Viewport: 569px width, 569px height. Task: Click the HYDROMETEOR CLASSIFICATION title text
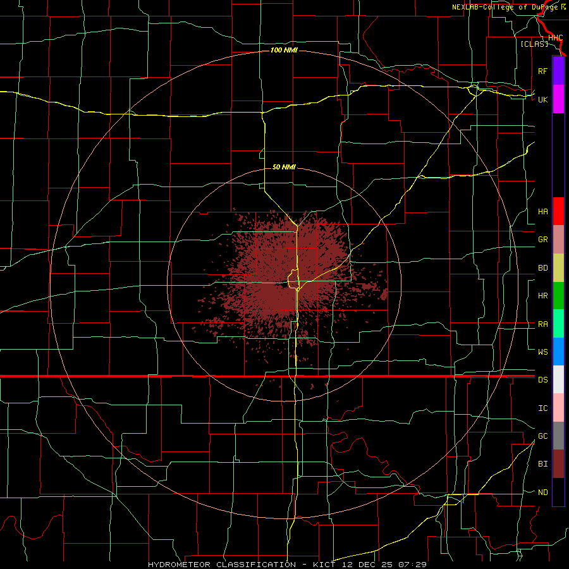222,565
